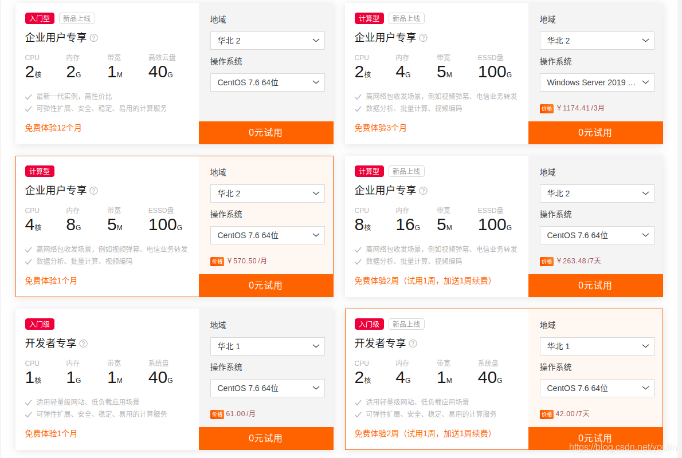
Task: Click help icon beside 开发者专享 in 2核4G 入门级 card
Action: (x=413, y=343)
